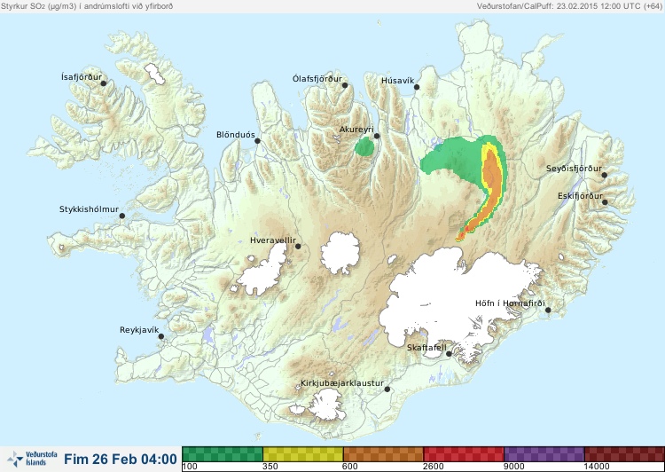This screenshot has width=665, height=472.
Task: Click the Reykjavík city marker dot
Action: [x=161, y=336]
